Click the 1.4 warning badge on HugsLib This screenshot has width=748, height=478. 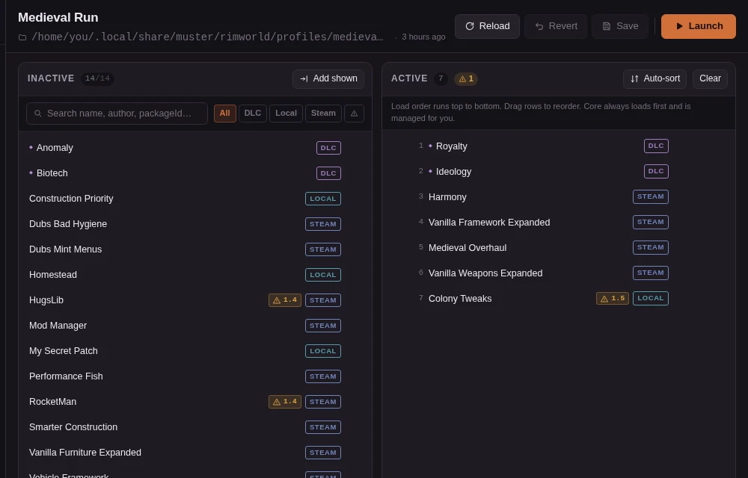285,300
